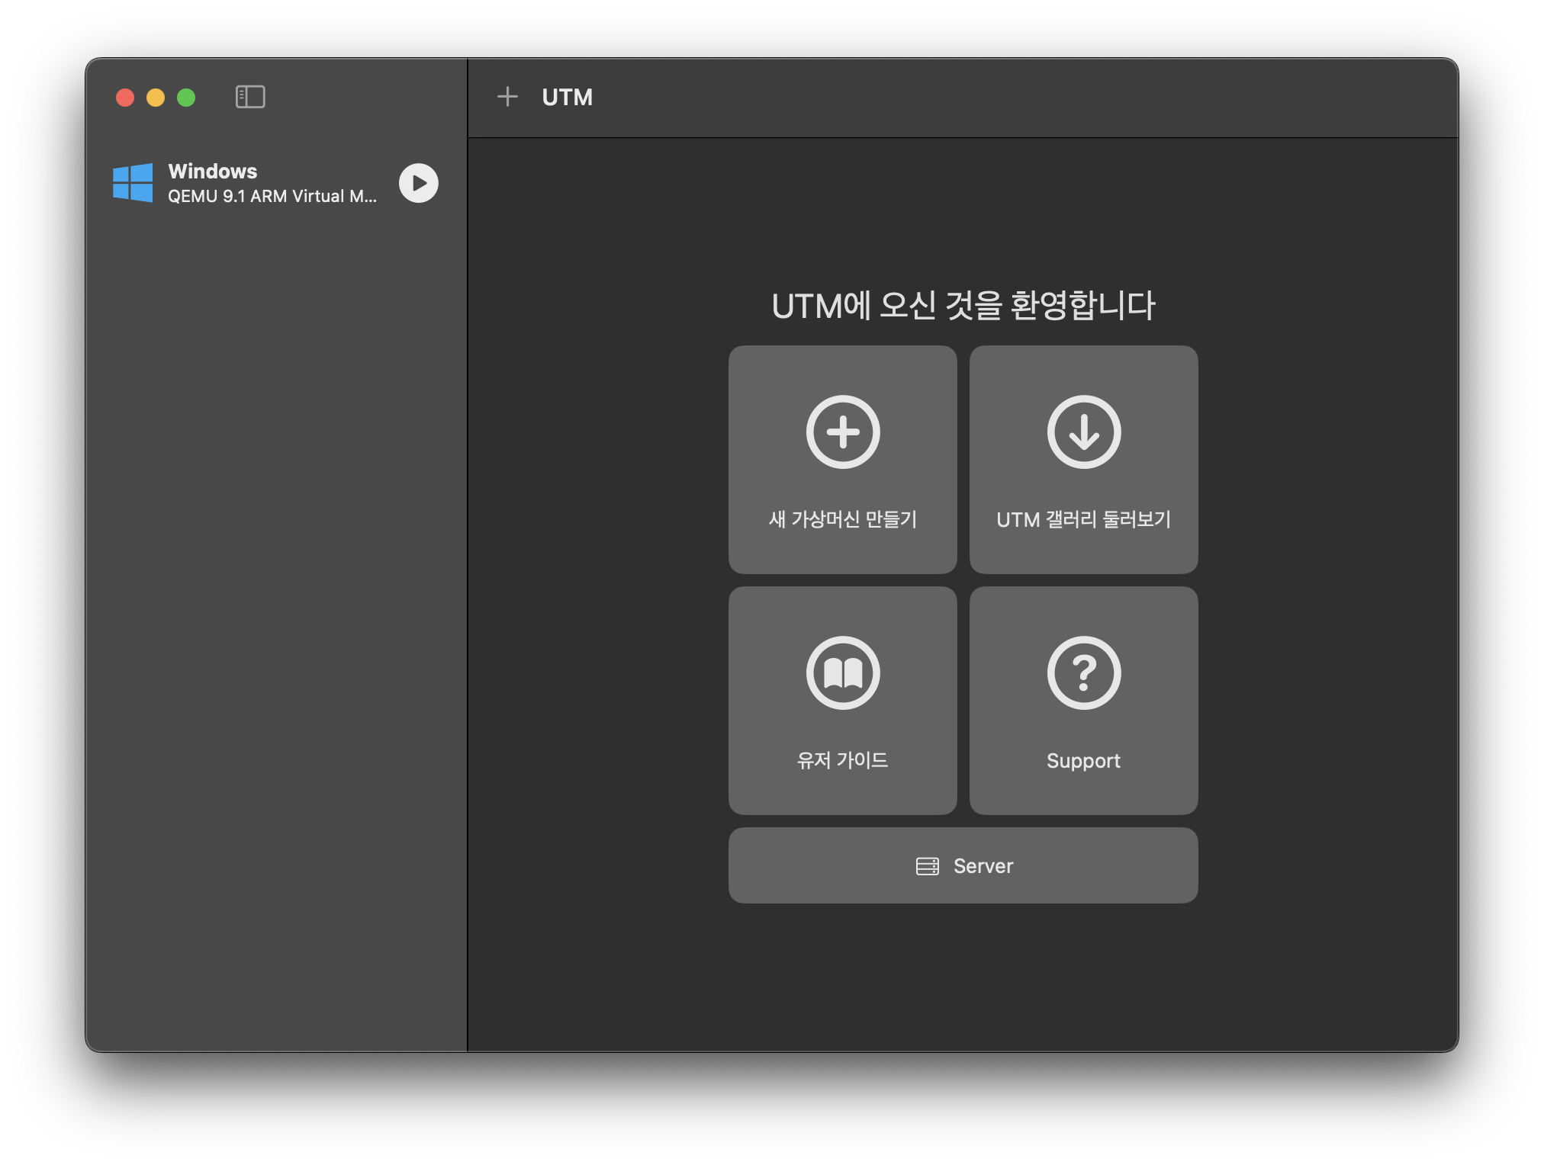This screenshot has height=1165, width=1544.
Task: Start the Windows VM with play button
Action: (419, 183)
